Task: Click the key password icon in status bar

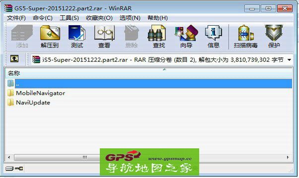Action: click(19, 168)
